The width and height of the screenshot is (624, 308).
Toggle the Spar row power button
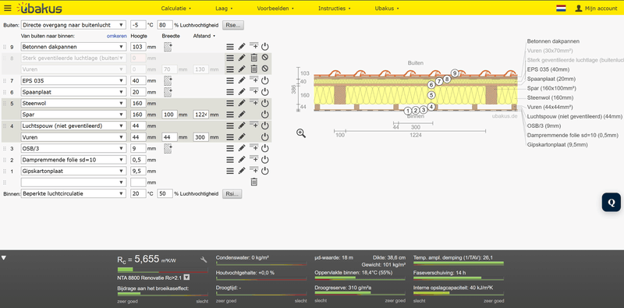[265, 115]
